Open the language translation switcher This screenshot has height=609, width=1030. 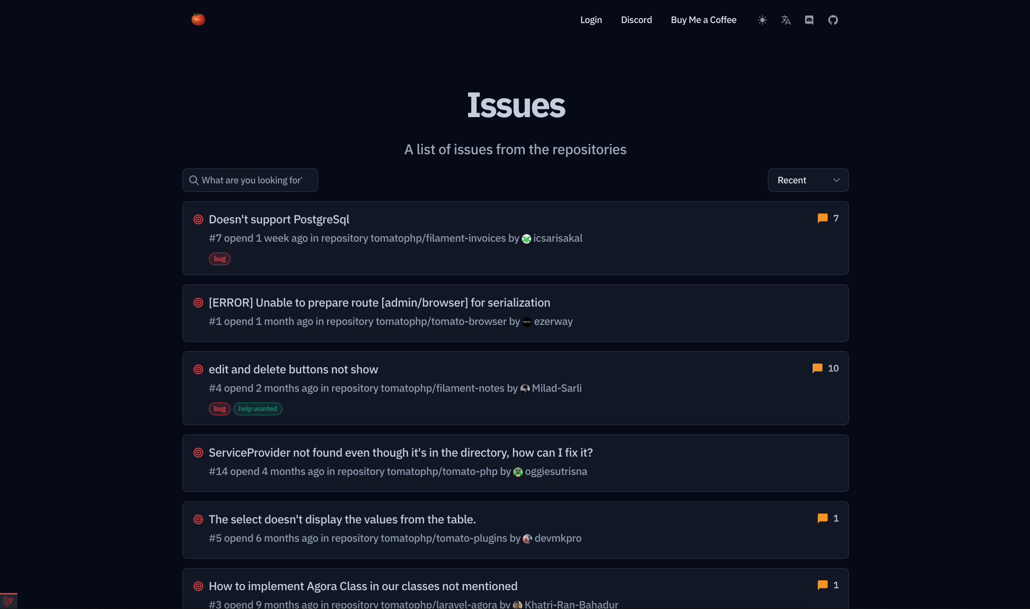point(786,20)
